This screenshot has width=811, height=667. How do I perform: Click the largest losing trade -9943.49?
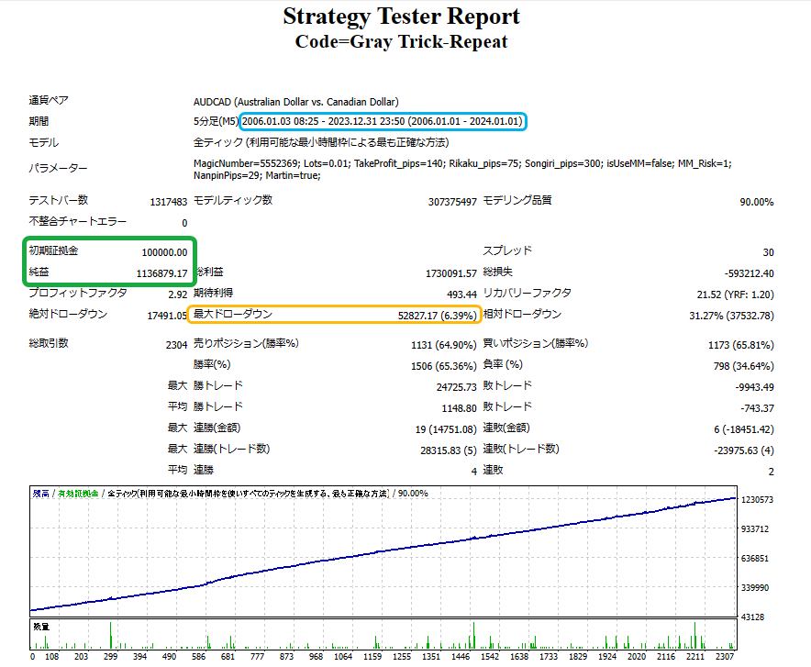click(x=755, y=387)
